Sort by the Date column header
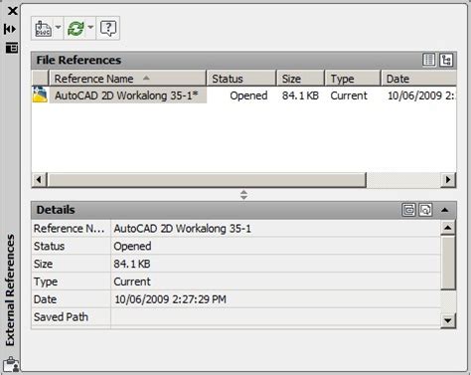471x375 pixels. pyautogui.click(x=419, y=79)
